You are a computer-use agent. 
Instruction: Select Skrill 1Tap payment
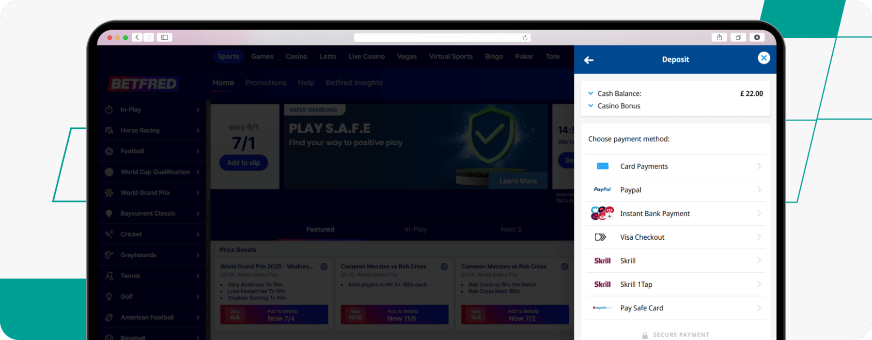click(x=675, y=284)
